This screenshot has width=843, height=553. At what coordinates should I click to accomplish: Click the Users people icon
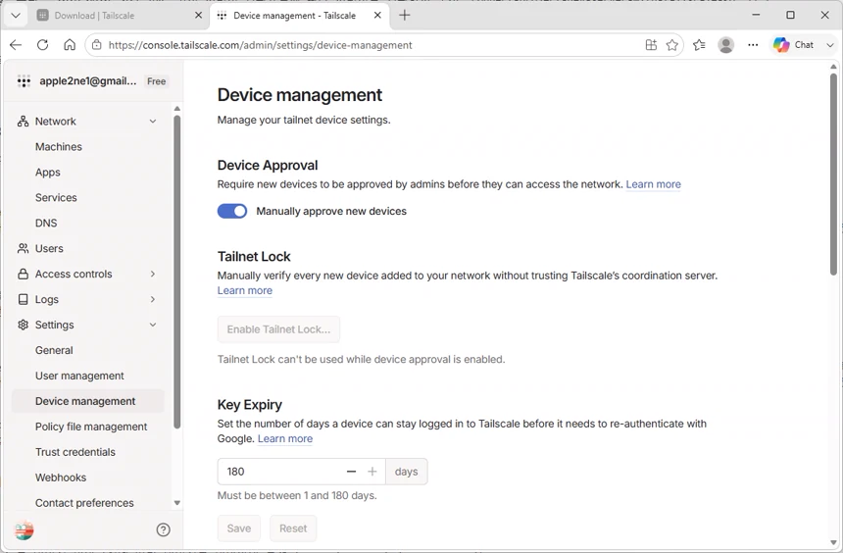[x=23, y=248]
